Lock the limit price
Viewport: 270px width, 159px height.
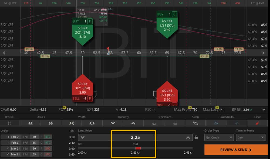196,137
